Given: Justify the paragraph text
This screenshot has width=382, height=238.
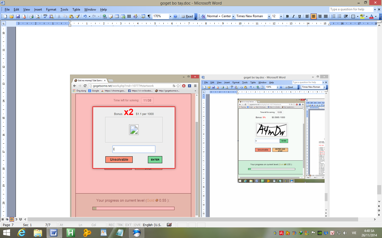Looking at the screenshot, I should [x=326, y=16].
